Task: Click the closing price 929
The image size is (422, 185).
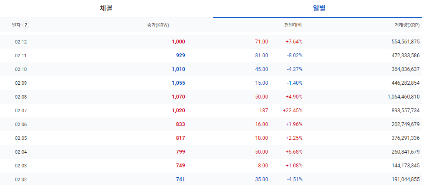Action: (x=180, y=55)
